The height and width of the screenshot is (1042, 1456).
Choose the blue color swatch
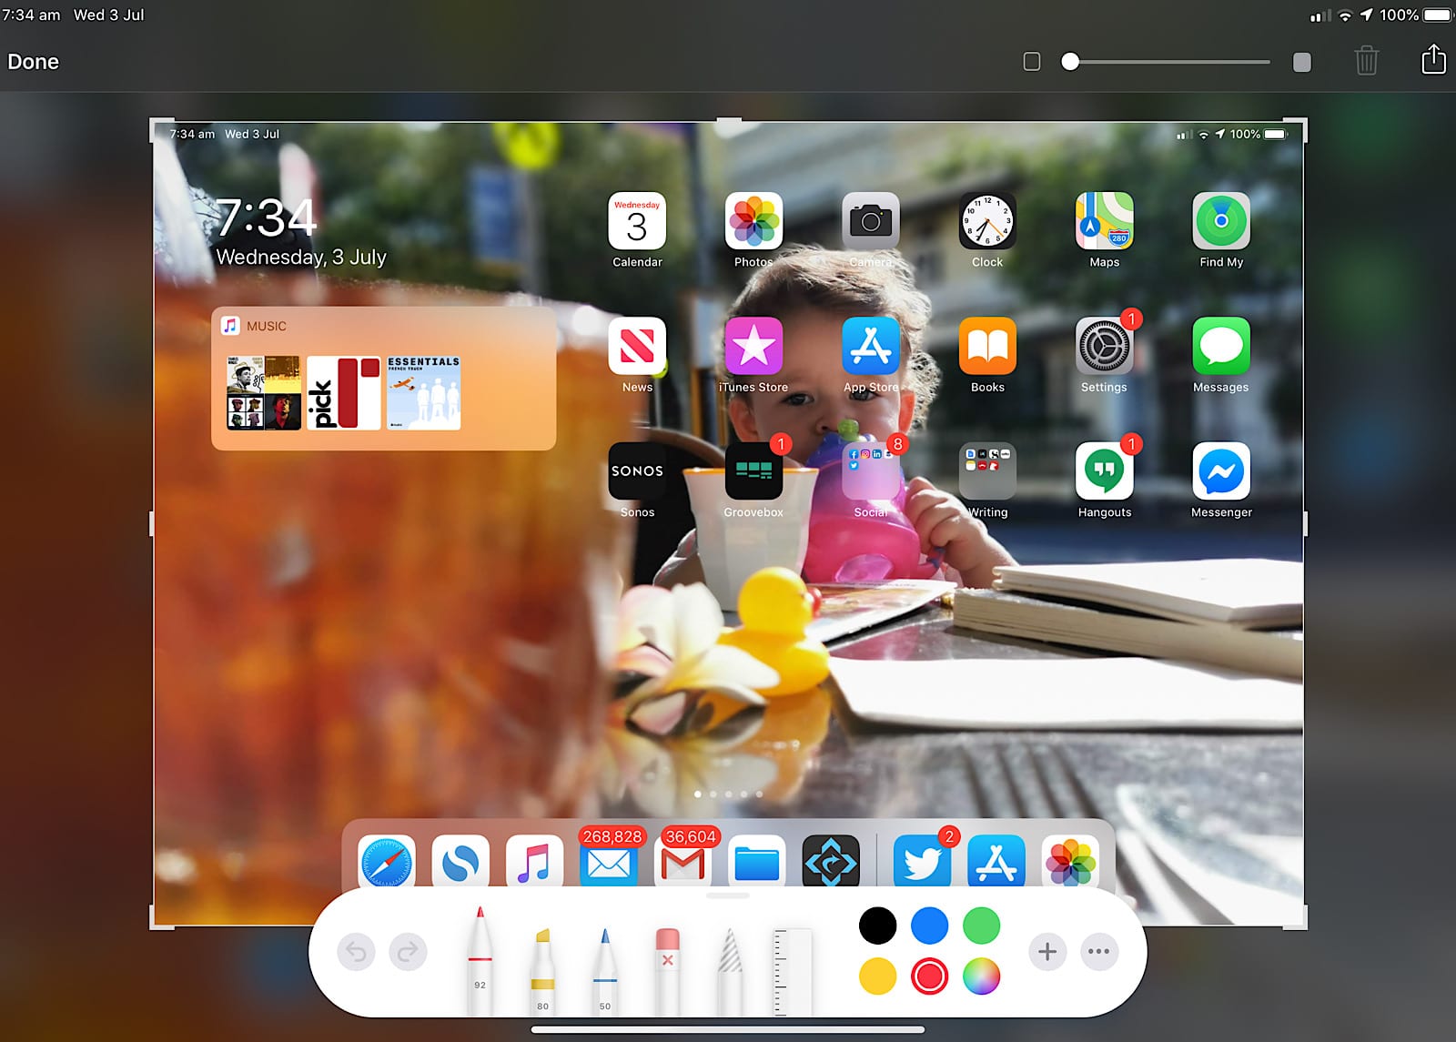pyautogui.click(x=929, y=926)
